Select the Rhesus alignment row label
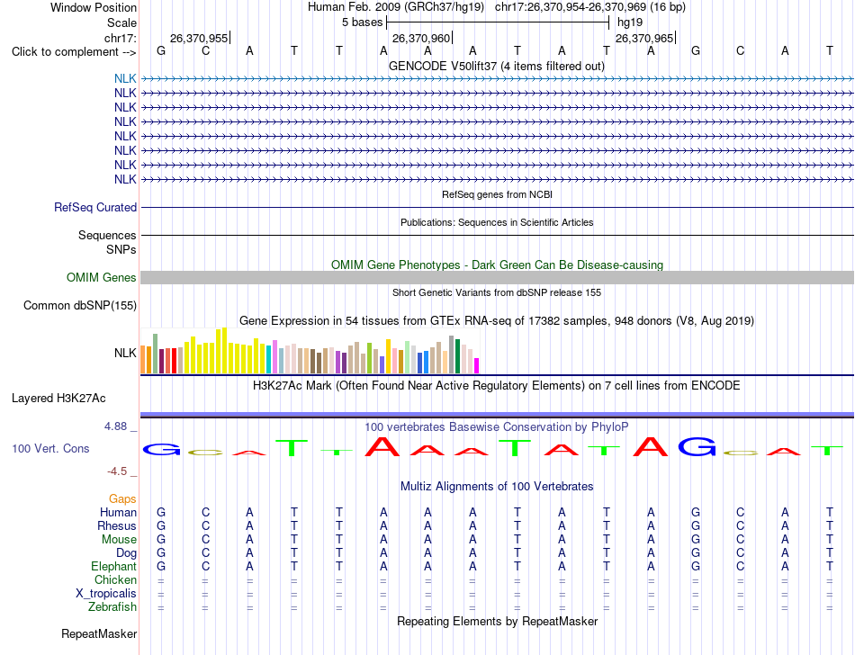The width and height of the screenshot is (855, 655). (117, 525)
